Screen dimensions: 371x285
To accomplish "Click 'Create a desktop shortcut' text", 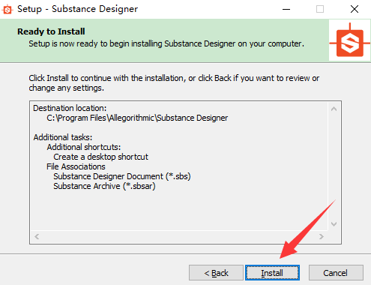I will (100, 157).
